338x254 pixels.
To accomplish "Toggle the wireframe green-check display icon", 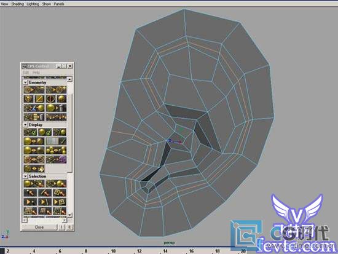I will point(30,132).
